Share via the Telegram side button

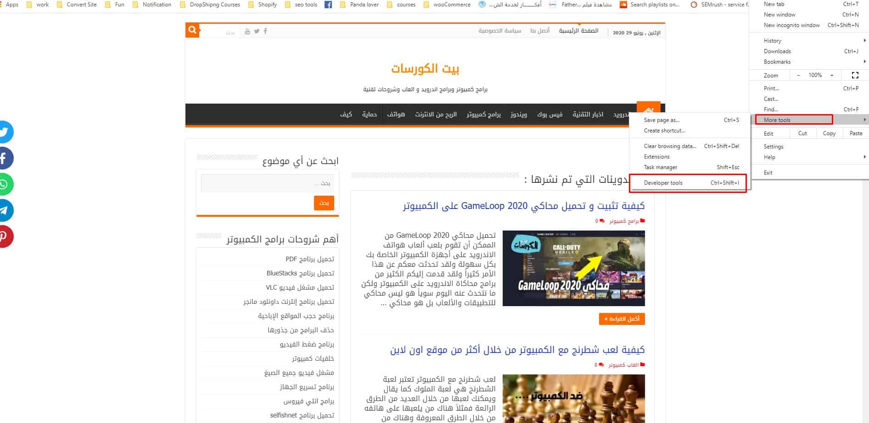tap(5, 210)
